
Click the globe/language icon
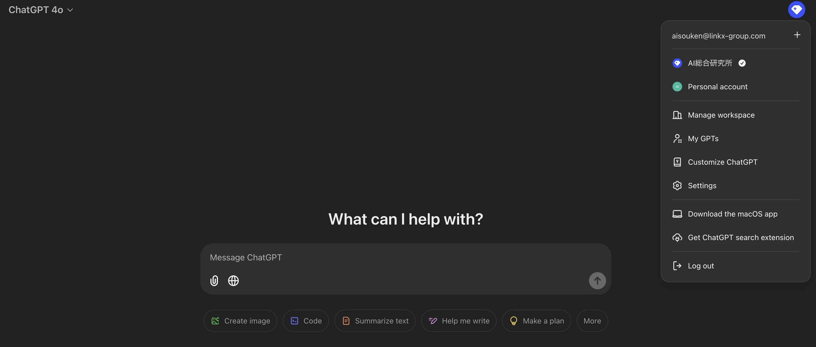[233, 280]
